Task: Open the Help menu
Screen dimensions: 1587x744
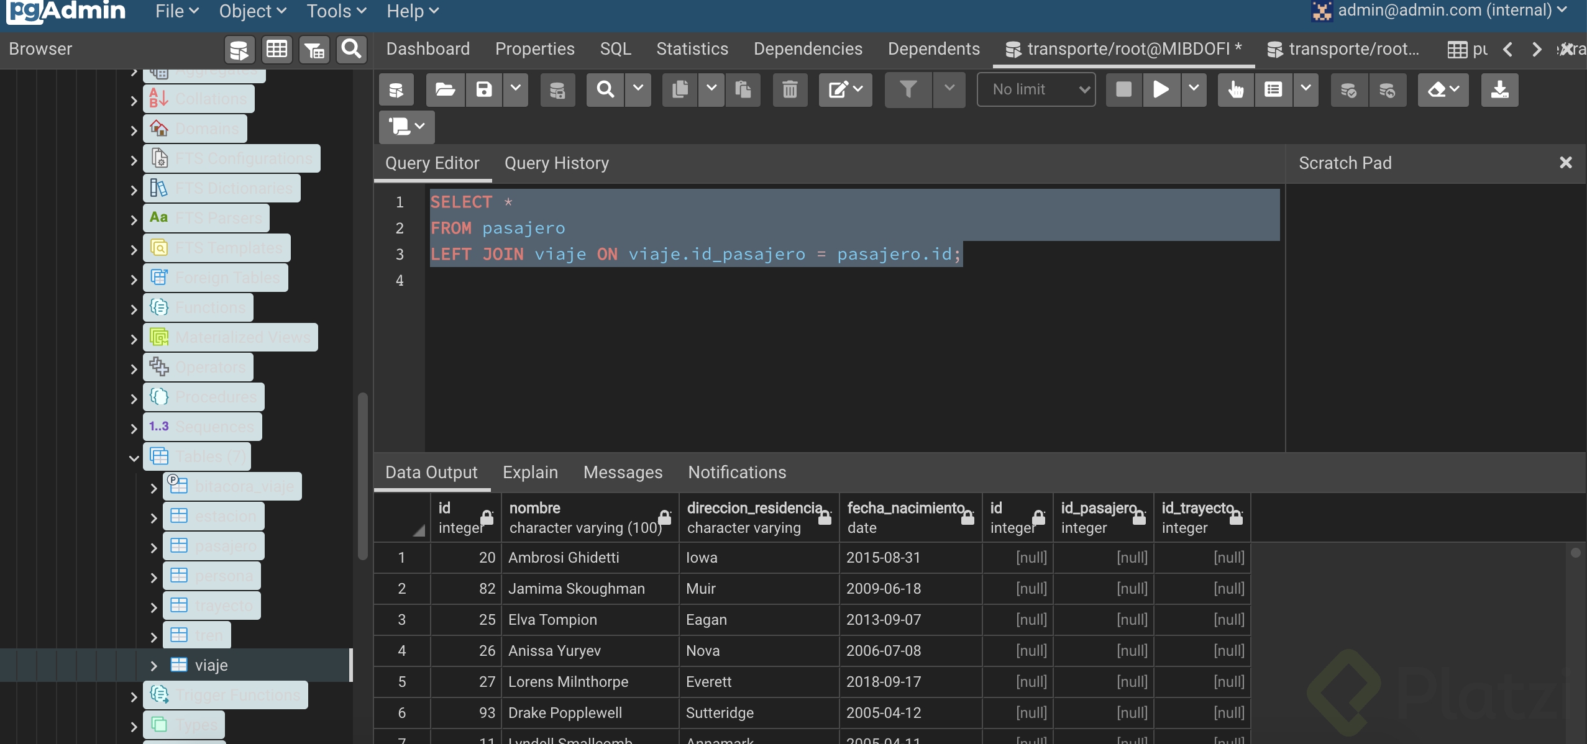Action: pos(413,11)
